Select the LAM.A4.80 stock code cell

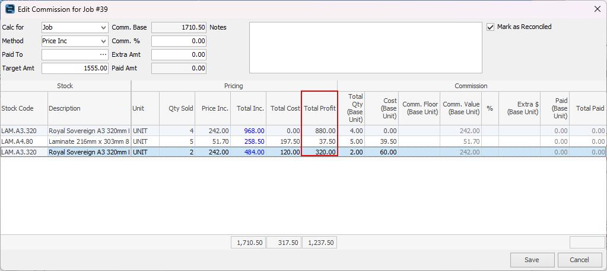[24, 141]
